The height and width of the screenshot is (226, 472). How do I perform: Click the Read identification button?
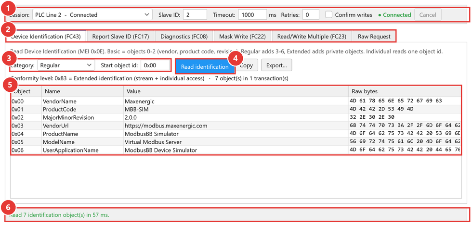point(205,67)
